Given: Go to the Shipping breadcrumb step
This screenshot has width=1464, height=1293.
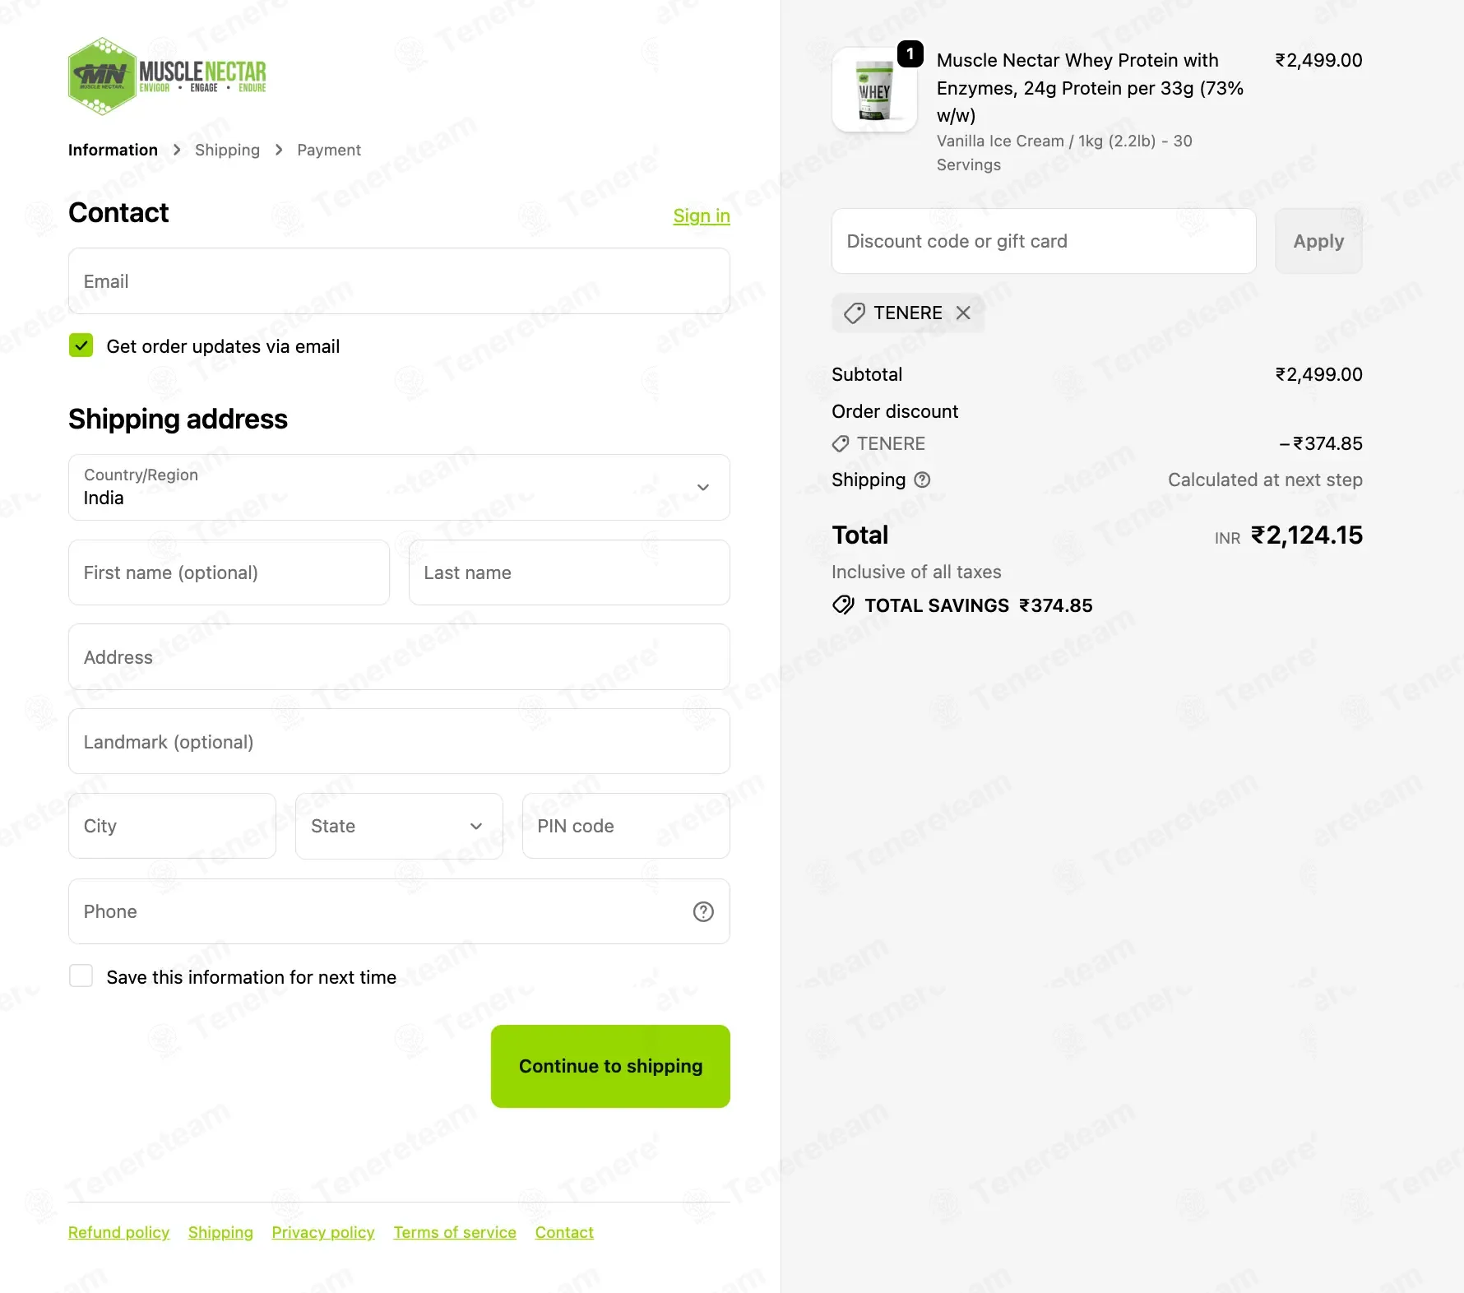Looking at the screenshot, I should (227, 150).
